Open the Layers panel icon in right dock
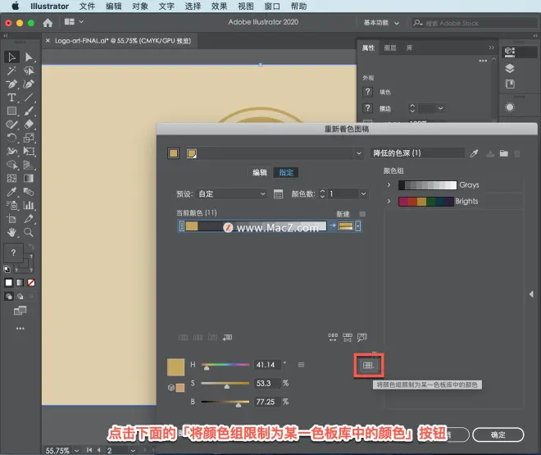 [x=510, y=68]
